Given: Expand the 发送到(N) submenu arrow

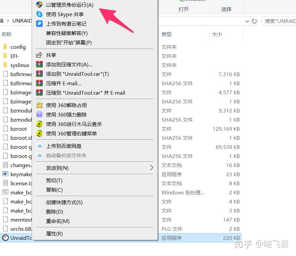Looking at the screenshot, I should point(151,168).
